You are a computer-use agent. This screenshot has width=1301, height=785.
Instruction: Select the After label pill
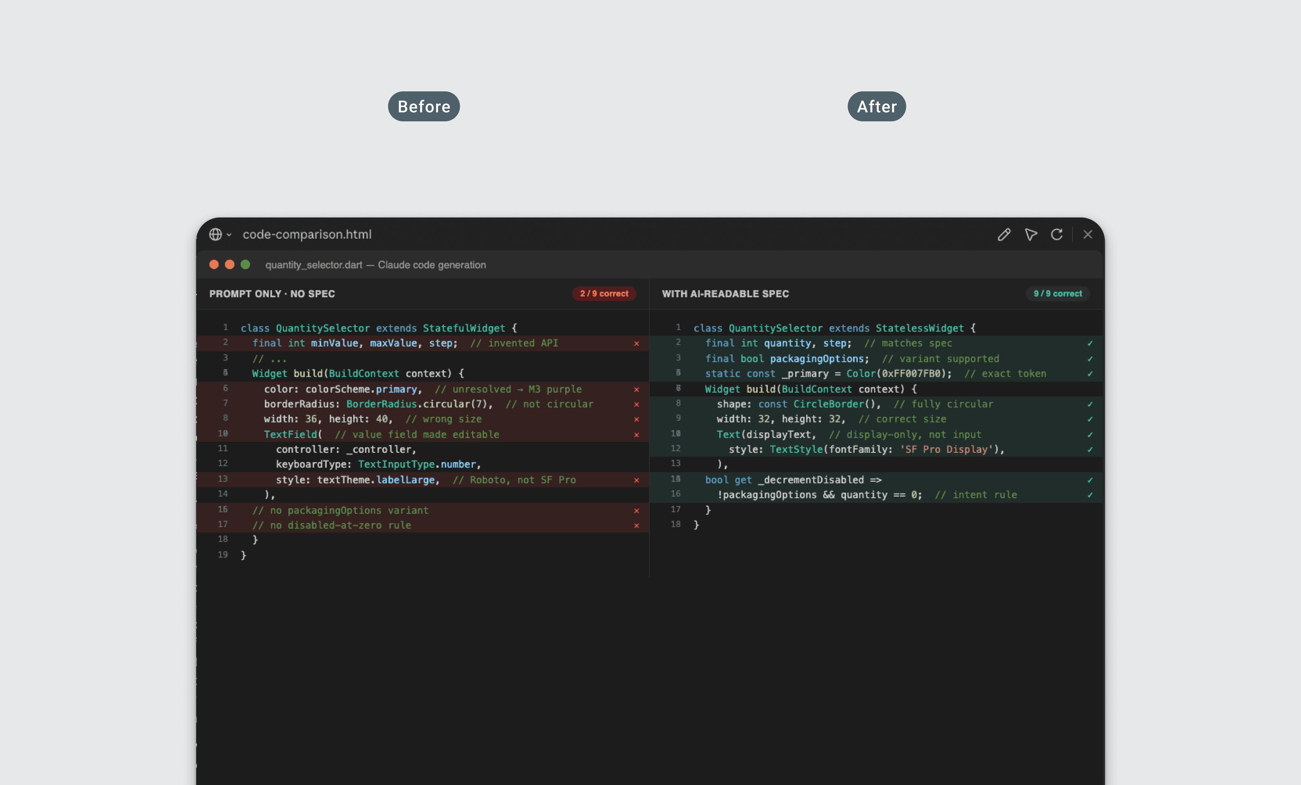pyautogui.click(x=876, y=107)
